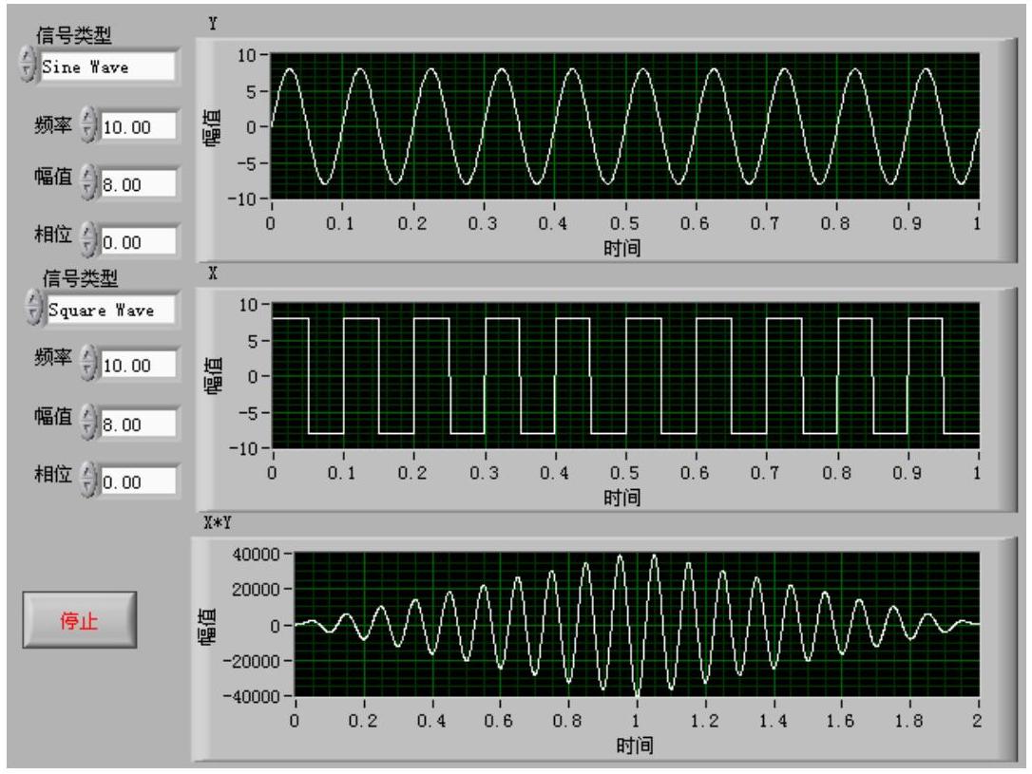Click the X square waveform plot area
Screen dimensions: 1032x774
click(x=624, y=375)
